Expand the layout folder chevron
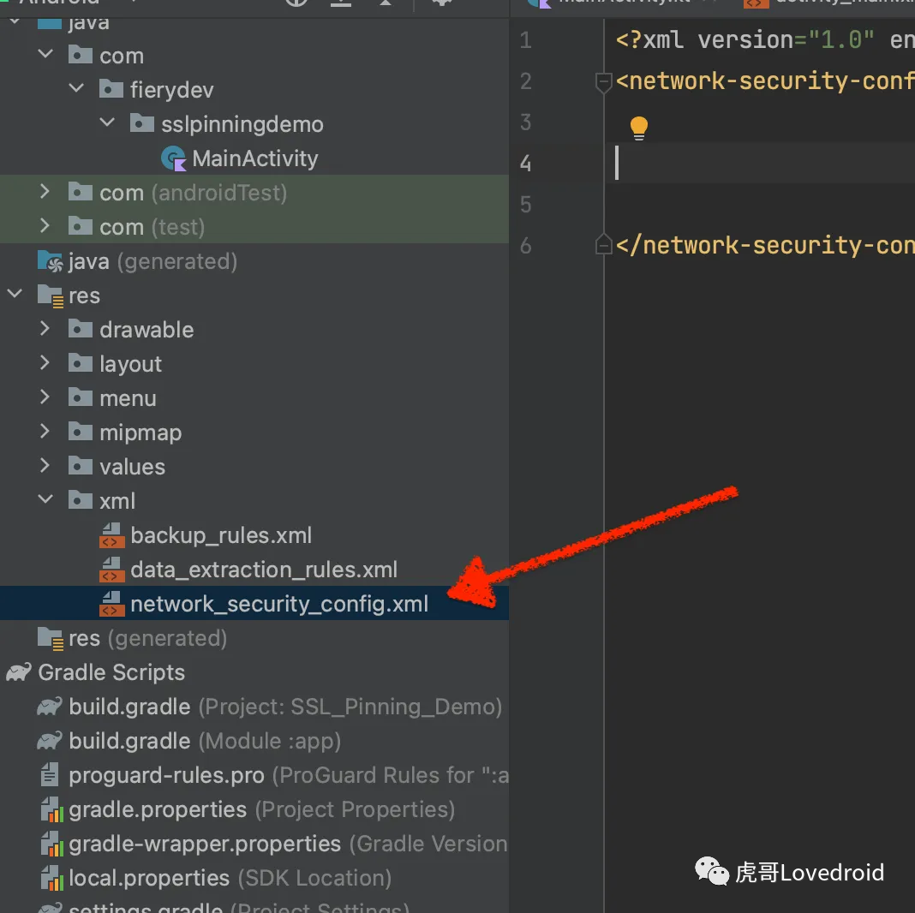Image resolution: width=915 pixels, height=913 pixels. click(45, 363)
